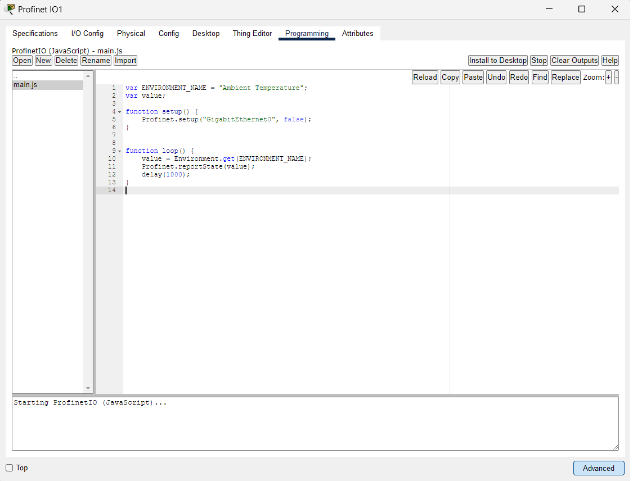Screen dimensions: 633x481
Task: Collapse the loop function fold arrow
Action: tap(119, 151)
